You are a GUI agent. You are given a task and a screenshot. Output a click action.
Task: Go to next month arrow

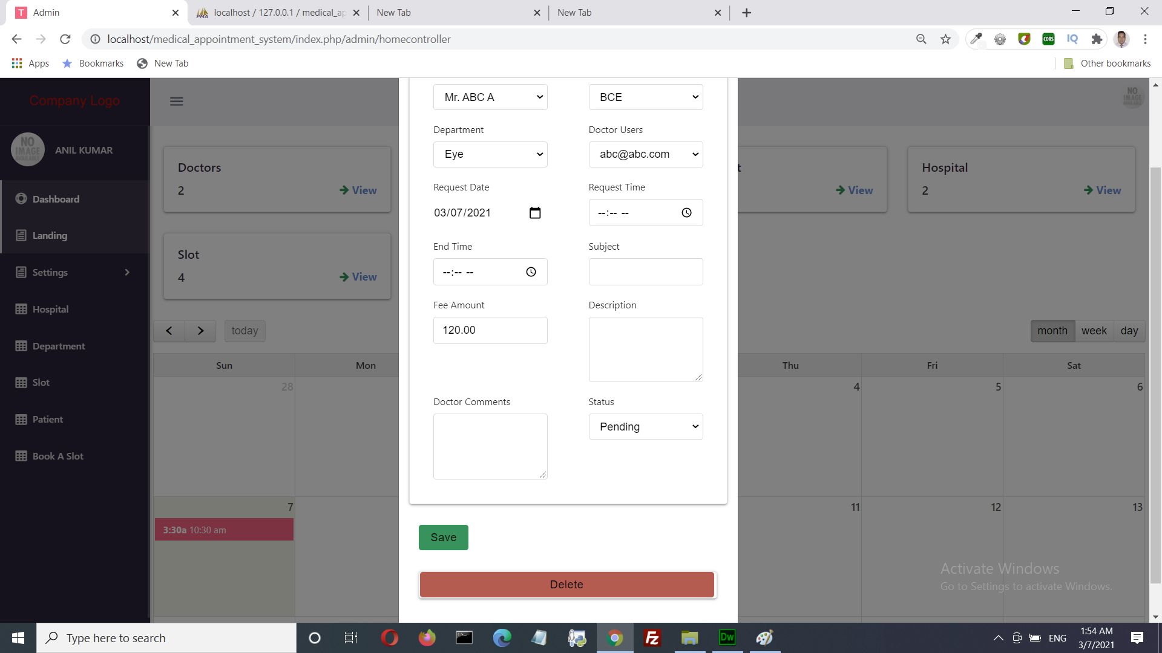click(200, 331)
